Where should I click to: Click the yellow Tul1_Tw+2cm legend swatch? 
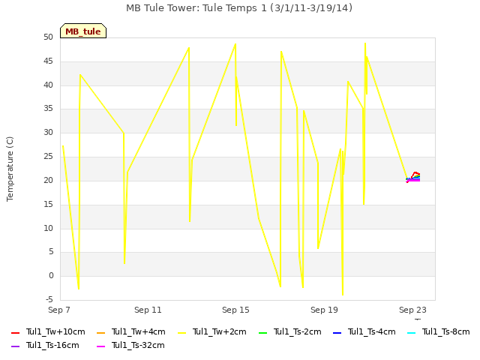tap(181, 333)
